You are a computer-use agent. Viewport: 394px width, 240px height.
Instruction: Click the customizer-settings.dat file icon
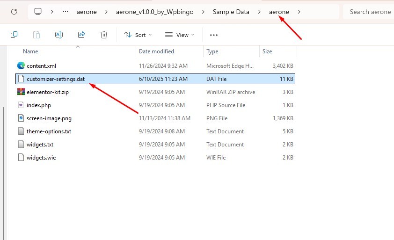21,79
